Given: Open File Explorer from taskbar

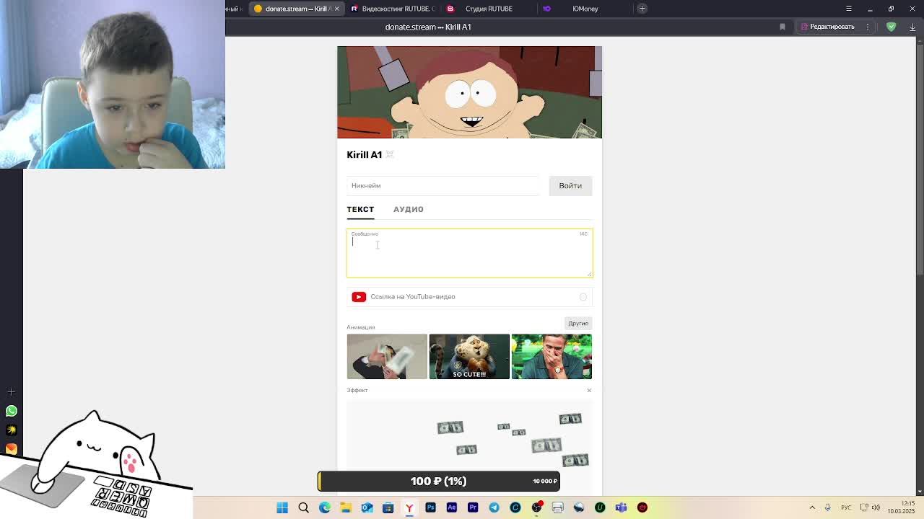Looking at the screenshot, I should [x=346, y=507].
